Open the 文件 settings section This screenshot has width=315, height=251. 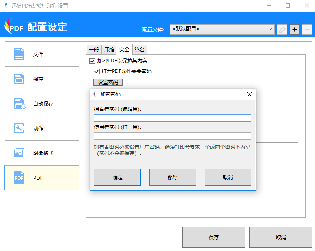point(42,54)
